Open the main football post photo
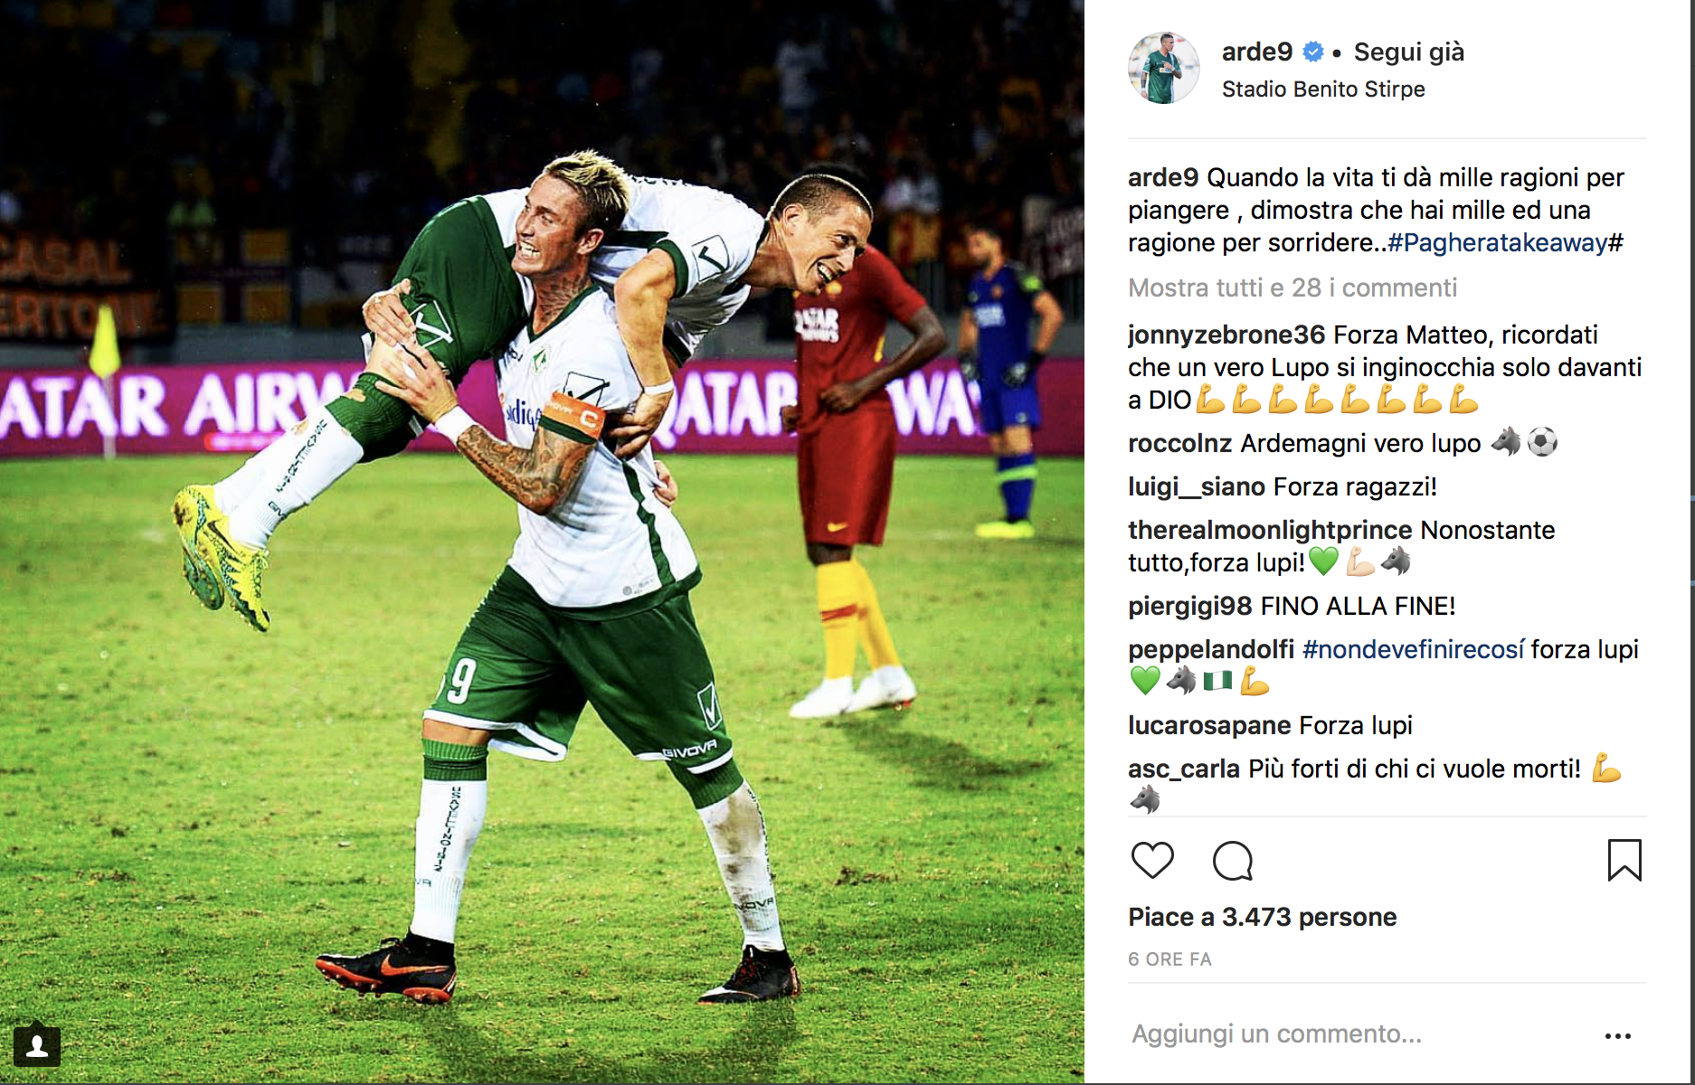1695x1085 pixels. (x=542, y=542)
